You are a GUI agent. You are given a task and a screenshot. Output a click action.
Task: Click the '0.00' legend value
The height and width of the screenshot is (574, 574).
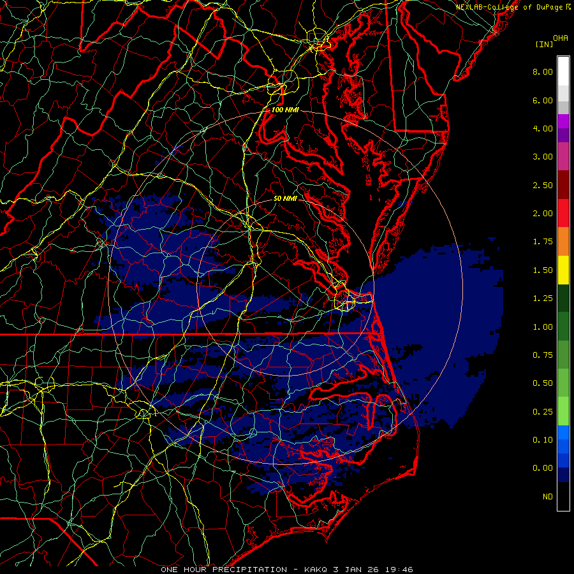pos(543,468)
